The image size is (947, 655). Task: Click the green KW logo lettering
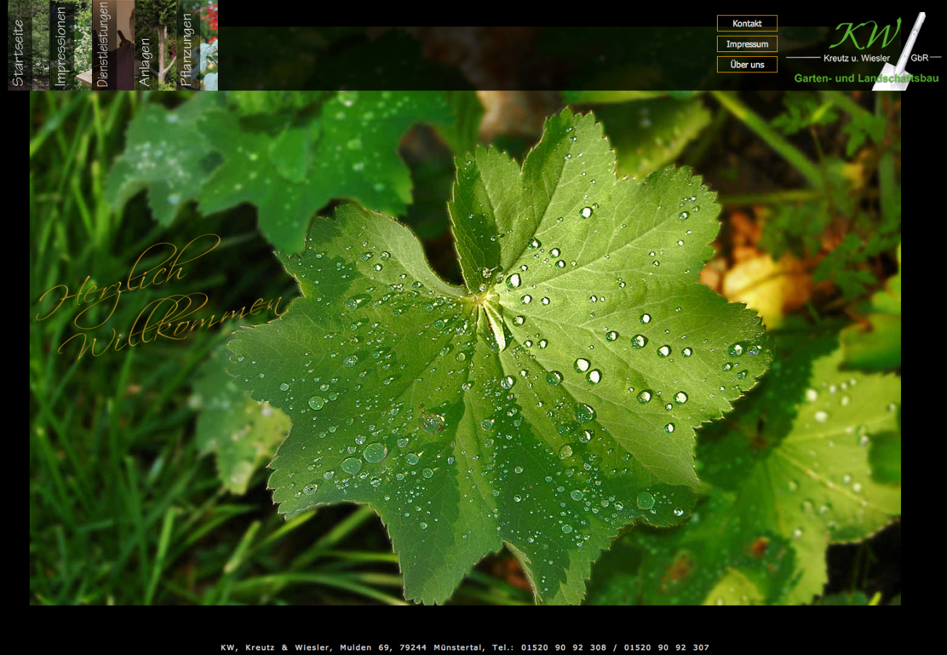(864, 34)
